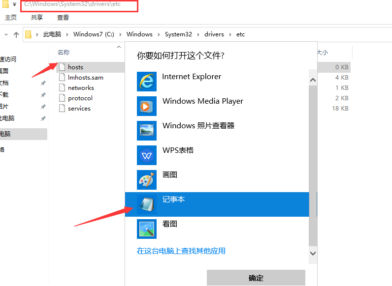Screen dimensions: 392x286
Task: Click the etc breadcrumb
Action: (x=240, y=34)
